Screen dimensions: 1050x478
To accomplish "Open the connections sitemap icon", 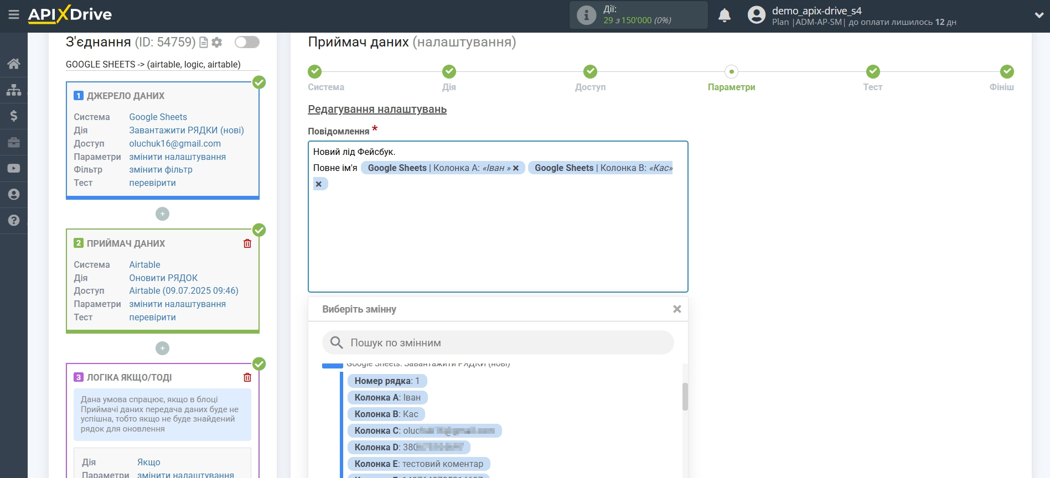I will pos(14,90).
